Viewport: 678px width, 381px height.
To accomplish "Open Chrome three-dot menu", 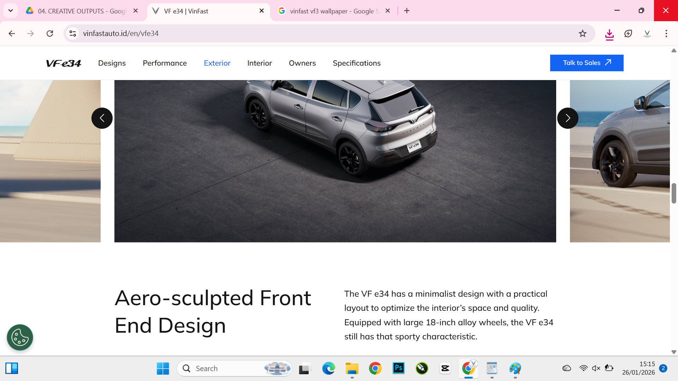I will 666,34.
